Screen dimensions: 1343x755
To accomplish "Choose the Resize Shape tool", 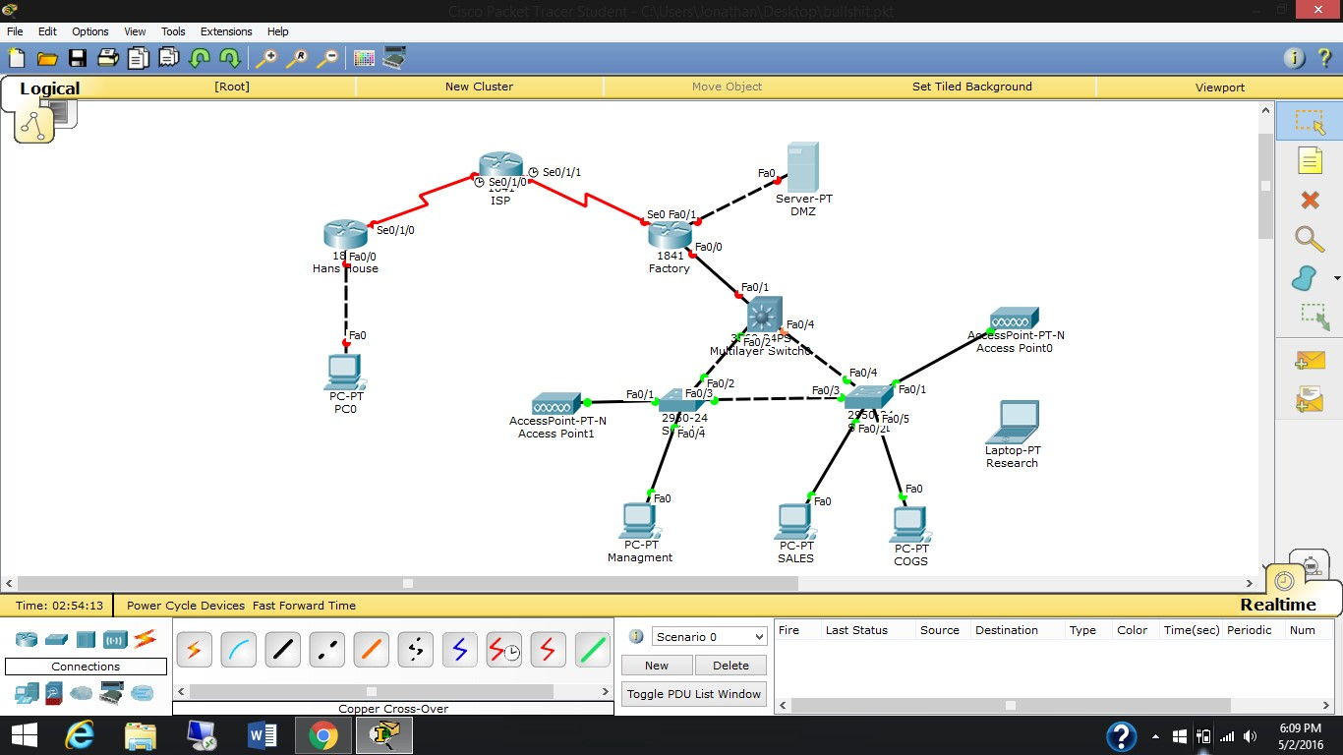I will point(1314,317).
